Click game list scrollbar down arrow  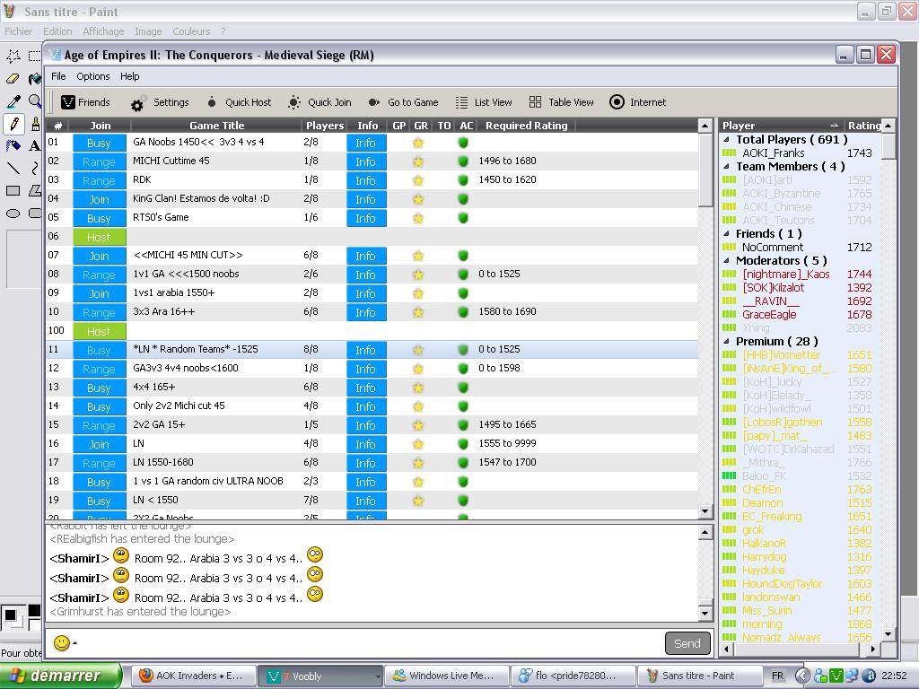[705, 511]
